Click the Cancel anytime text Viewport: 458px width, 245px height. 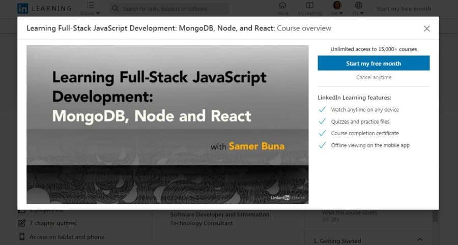(374, 77)
